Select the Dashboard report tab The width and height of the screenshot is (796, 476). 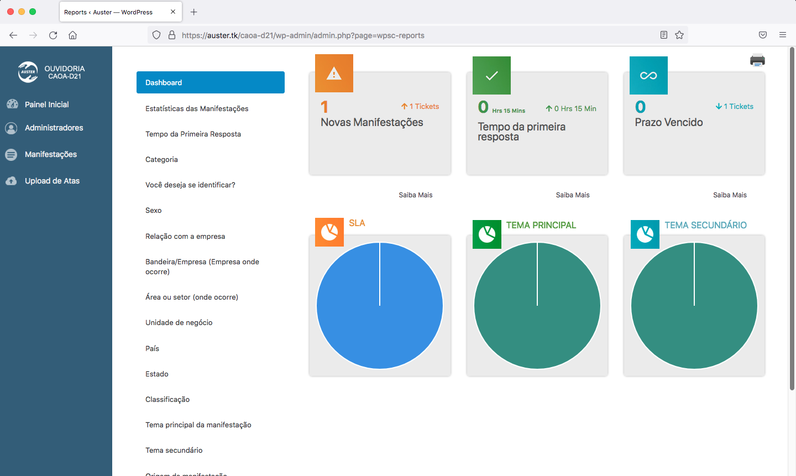[x=210, y=82]
